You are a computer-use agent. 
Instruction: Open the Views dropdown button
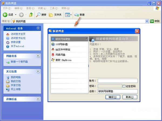(68, 15)
